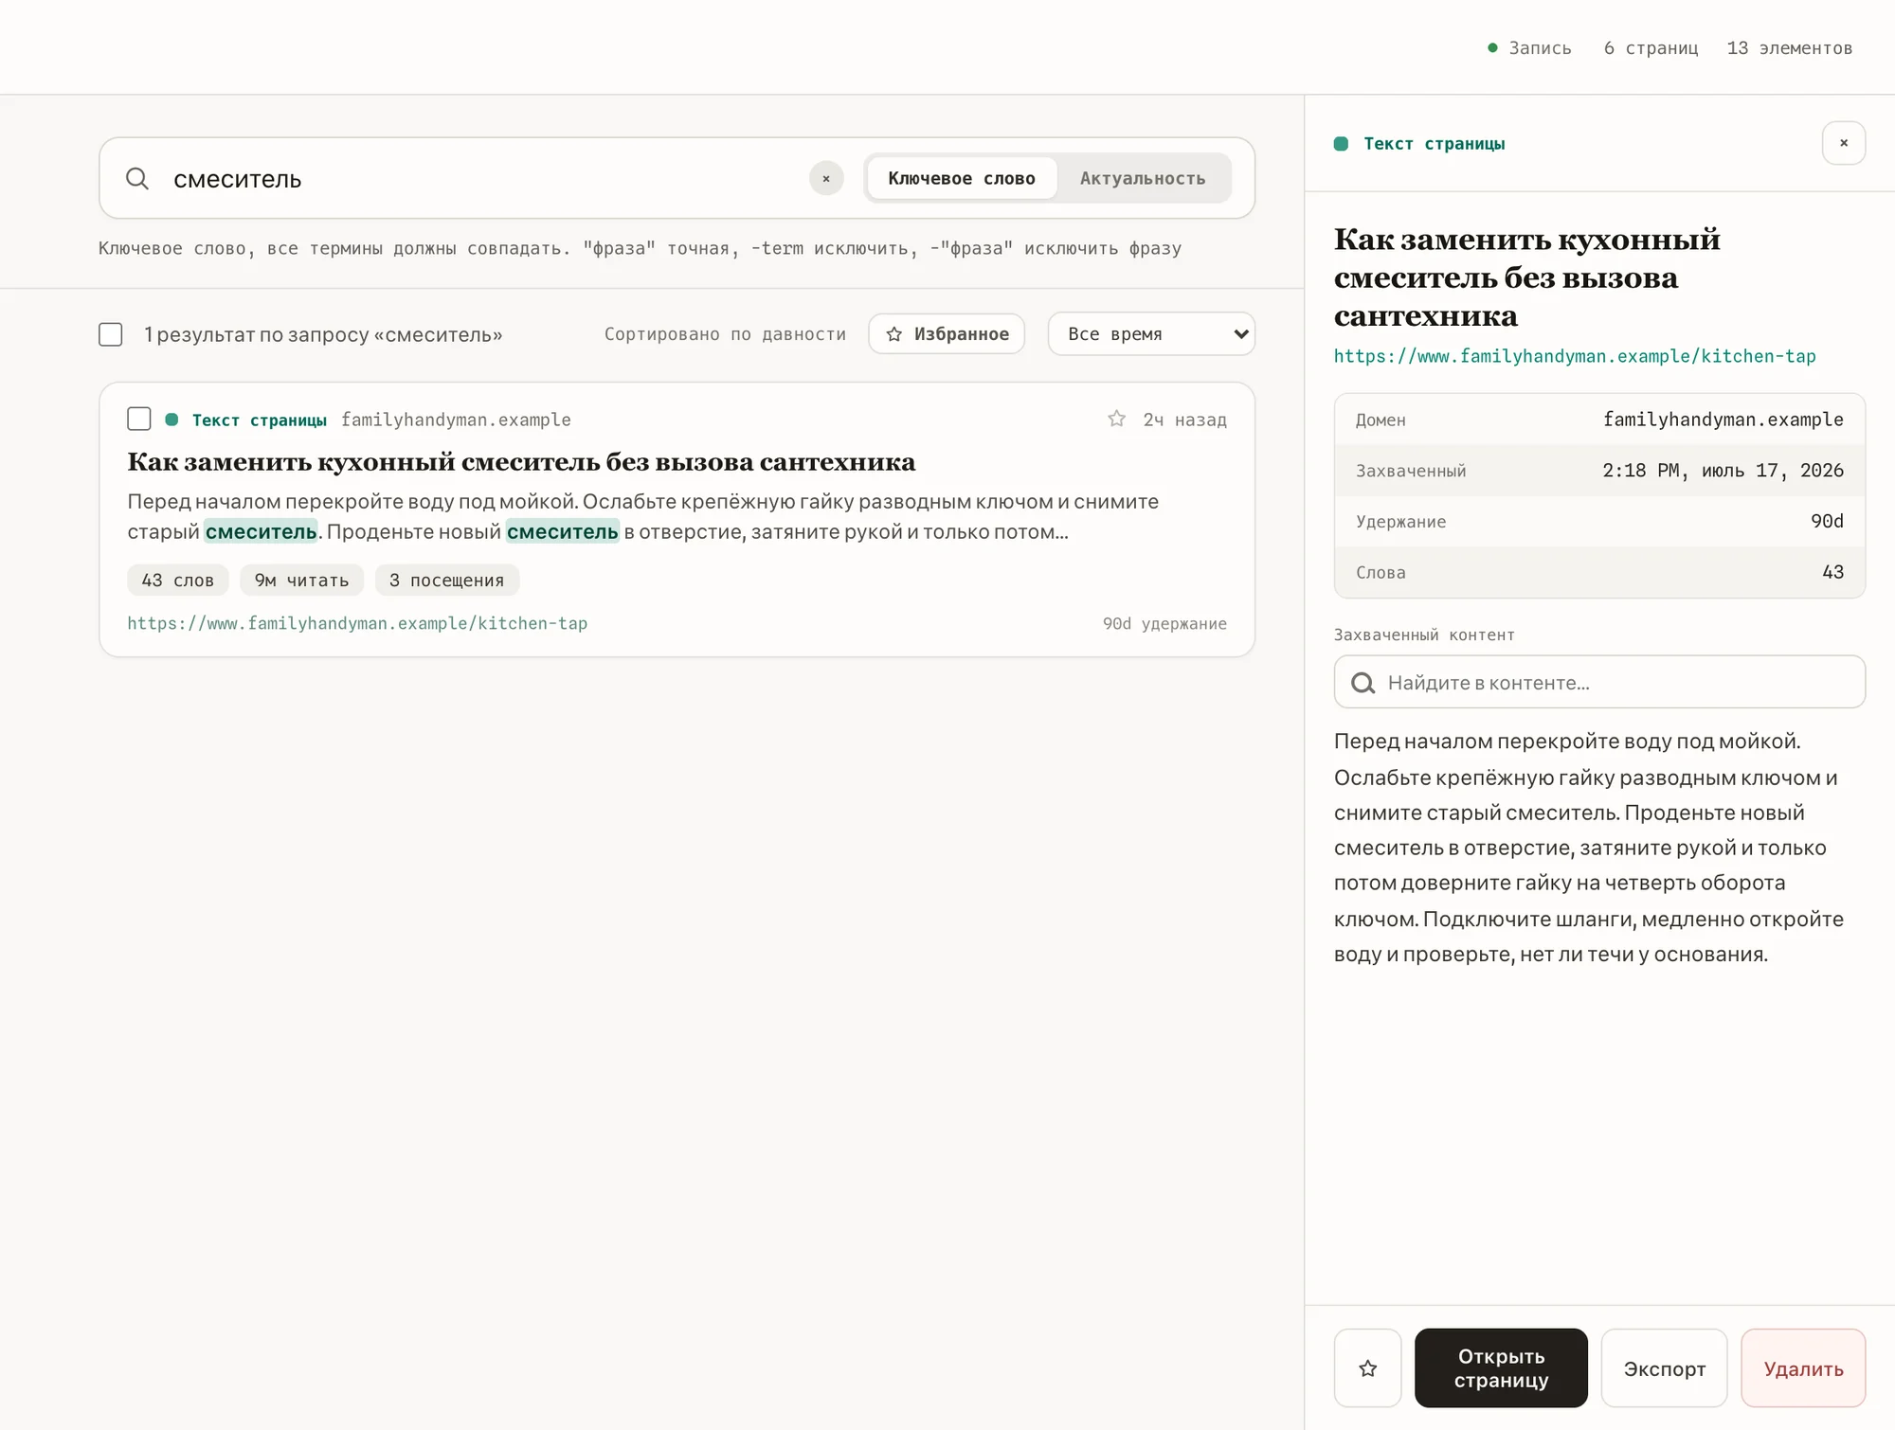Click the first highlighted 'смеситель' in the snippet
Image resolution: width=1895 pixels, height=1430 pixels.
[x=261, y=531]
